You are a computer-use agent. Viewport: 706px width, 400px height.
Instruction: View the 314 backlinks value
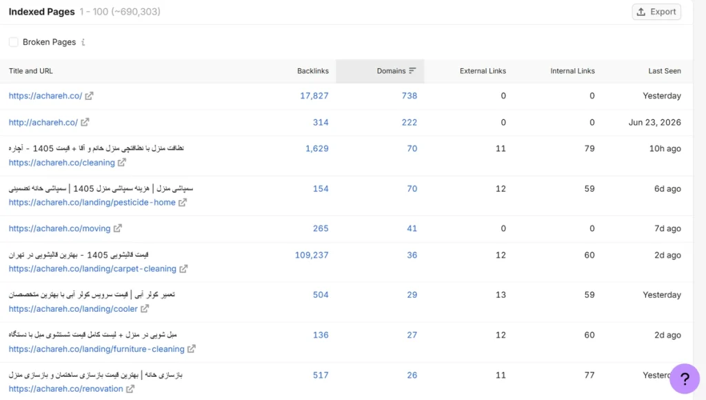pyautogui.click(x=321, y=122)
